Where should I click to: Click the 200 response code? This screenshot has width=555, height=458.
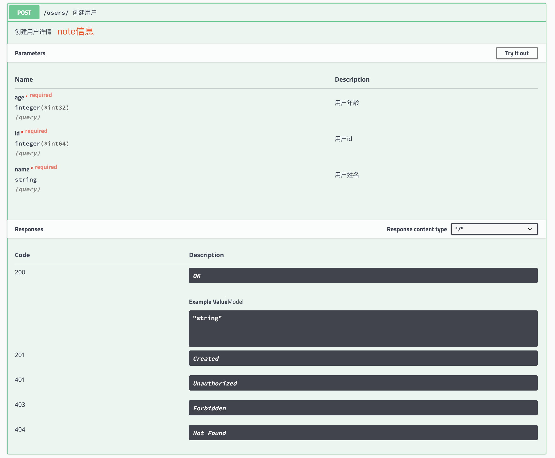click(x=20, y=272)
